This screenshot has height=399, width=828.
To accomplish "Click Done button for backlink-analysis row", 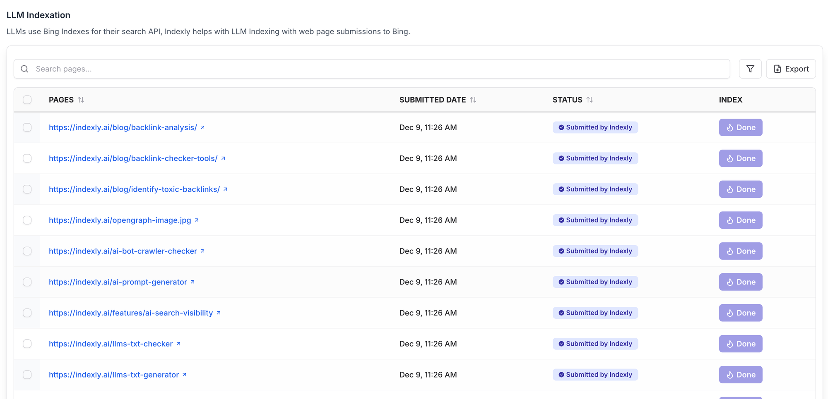I will [x=741, y=127].
